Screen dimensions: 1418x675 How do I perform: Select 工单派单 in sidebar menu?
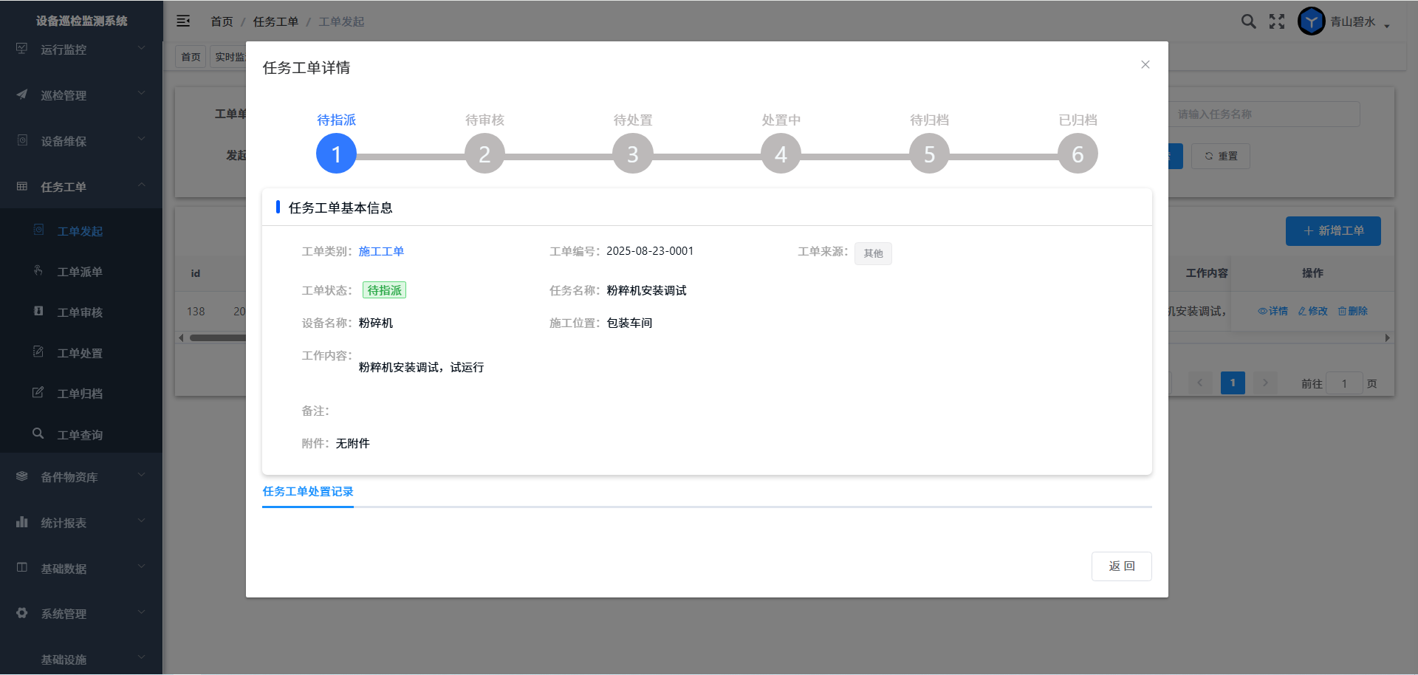[x=80, y=272]
